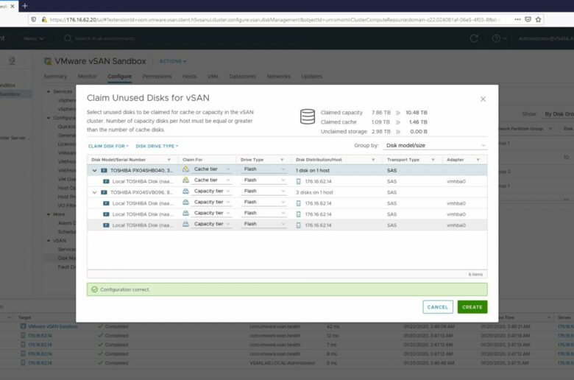Open the ACTIONS menu for vSAN Sandbox

(x=172, y=61)
